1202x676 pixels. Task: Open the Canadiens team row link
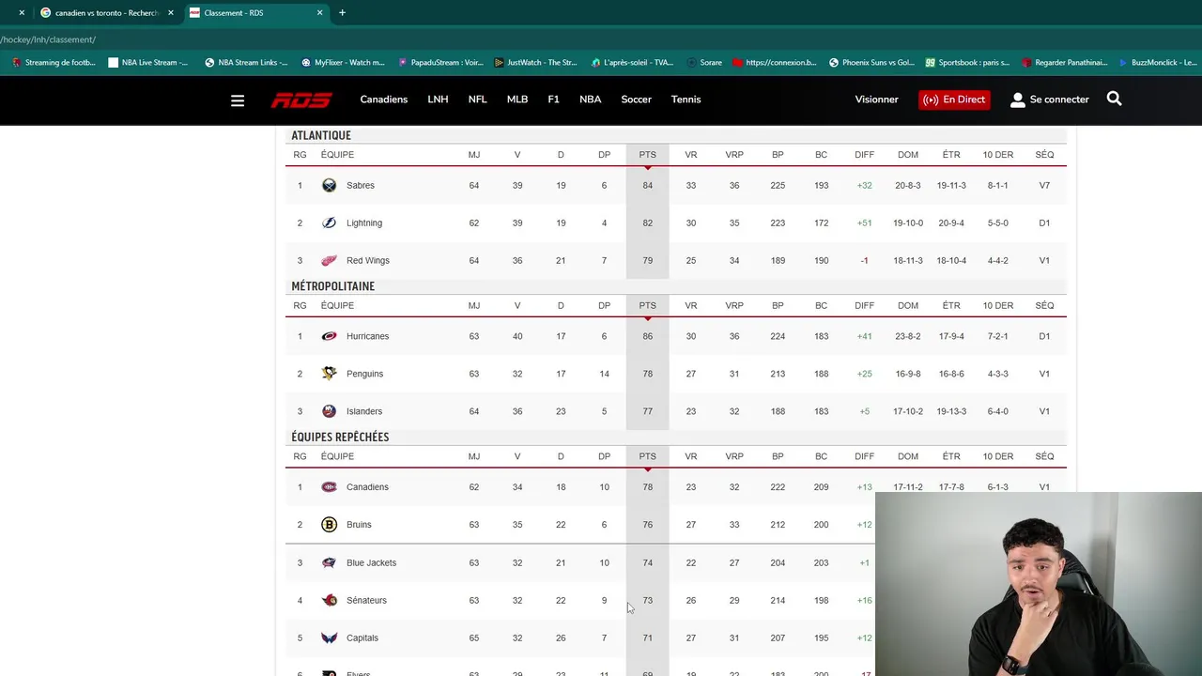367,486
